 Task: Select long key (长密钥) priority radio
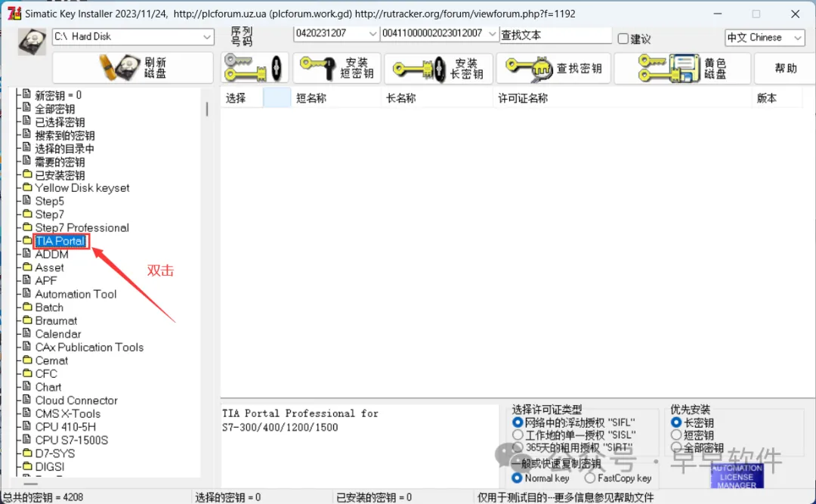(676, 422)
